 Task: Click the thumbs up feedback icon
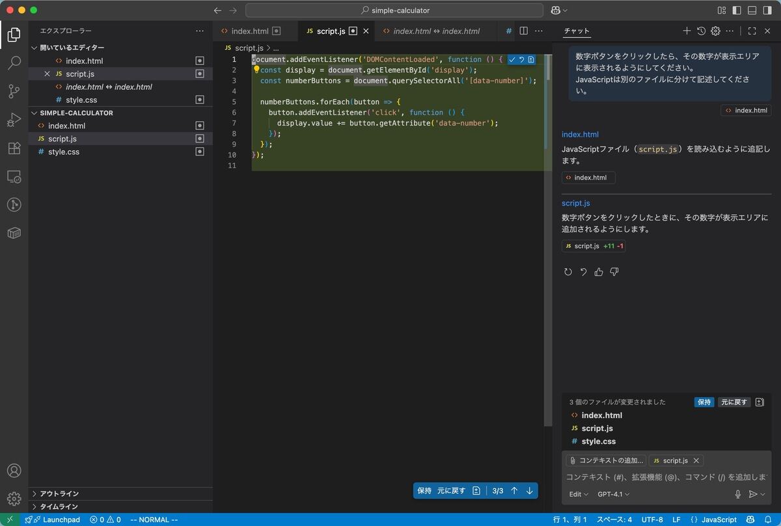point(599,272)
